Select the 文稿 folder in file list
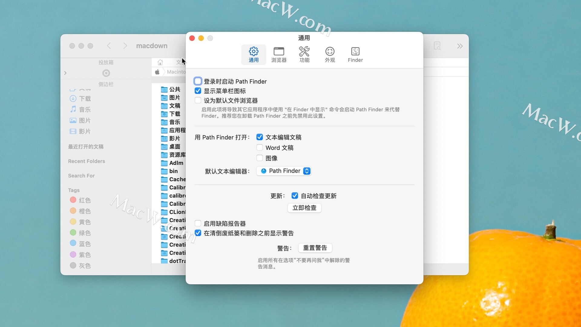This screenshot has width=581, height=327. coord(171,106)
